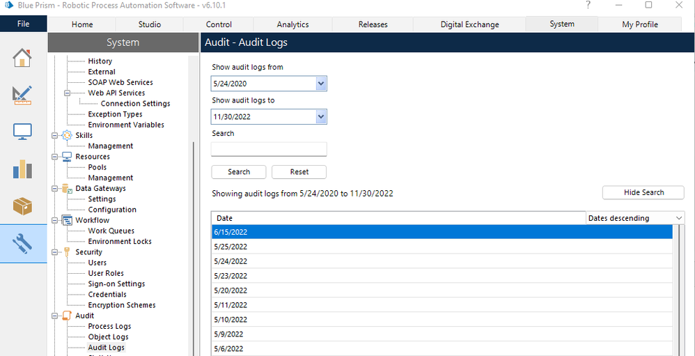Open Studio via pencil-and-ruler sidebar icon
The height and width of the screenshot is (356, 695).
22,95
